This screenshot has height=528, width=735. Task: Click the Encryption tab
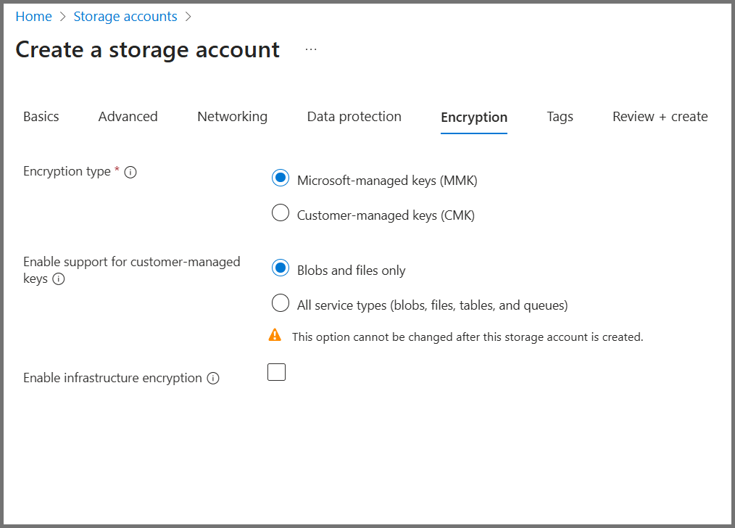coord(474,117)
